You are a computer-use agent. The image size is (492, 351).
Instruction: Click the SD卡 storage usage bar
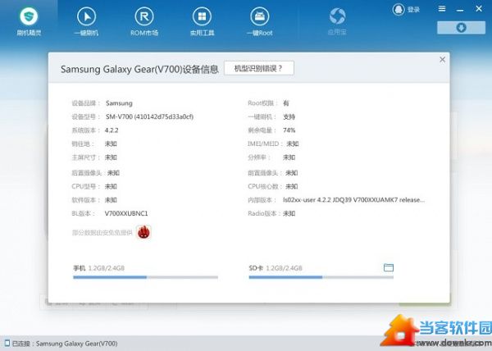[x=321, y=277]
